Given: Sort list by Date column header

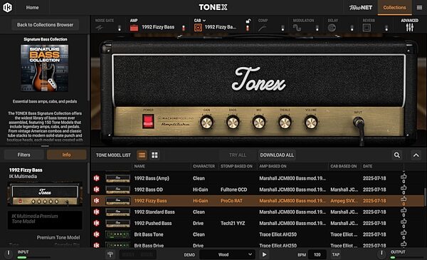Looking at the screenshot, I should coord(367,166).
